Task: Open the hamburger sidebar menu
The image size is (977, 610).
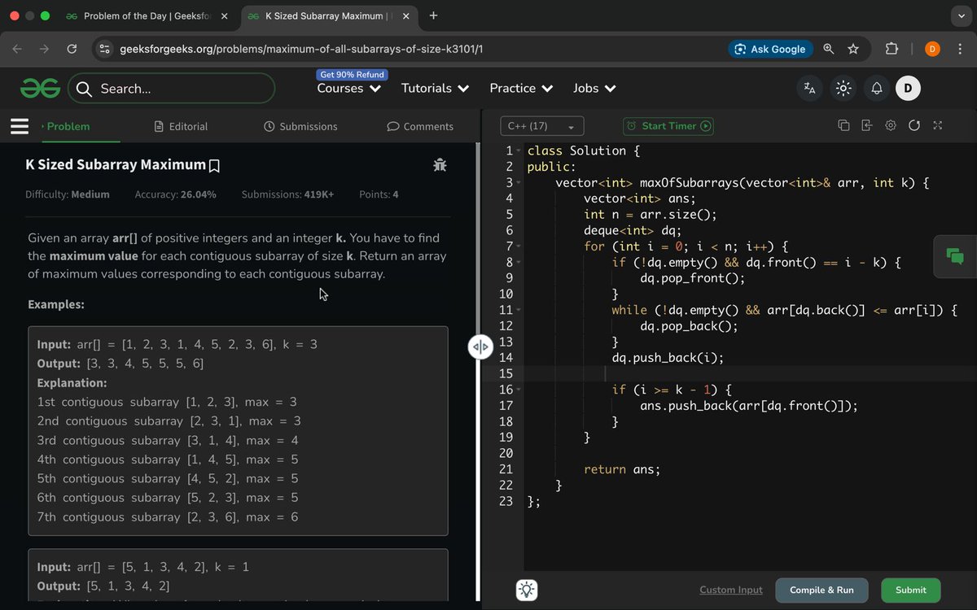Action: [20, 126]
